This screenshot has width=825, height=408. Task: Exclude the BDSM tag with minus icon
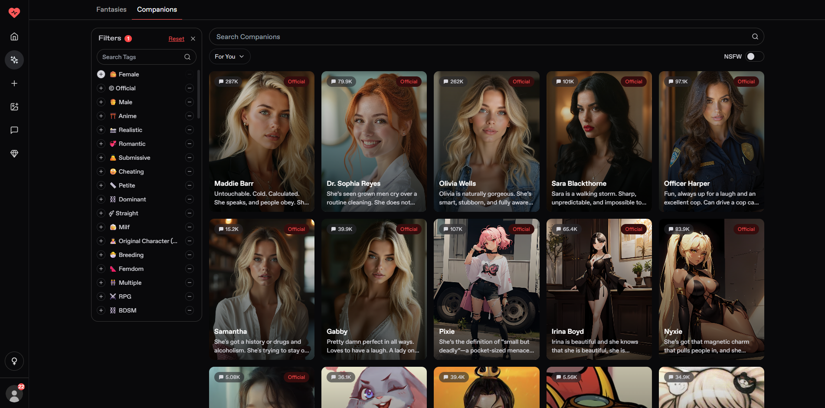coord(190,310)
